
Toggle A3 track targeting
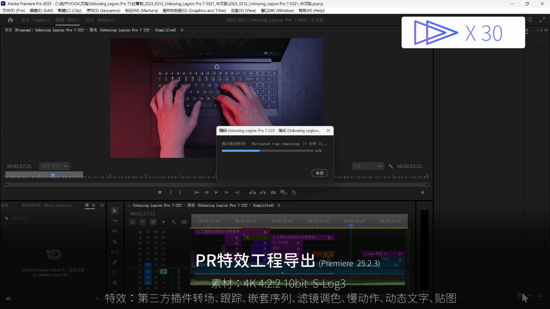(x=148, y=283)
